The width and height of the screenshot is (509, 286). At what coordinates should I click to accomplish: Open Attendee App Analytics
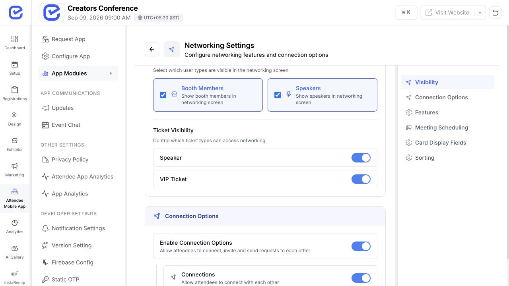click(x=78, y=176)
